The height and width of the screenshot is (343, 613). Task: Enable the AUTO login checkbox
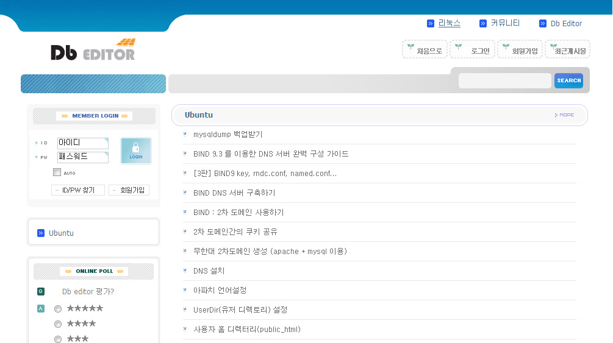[x=57, y=172]
